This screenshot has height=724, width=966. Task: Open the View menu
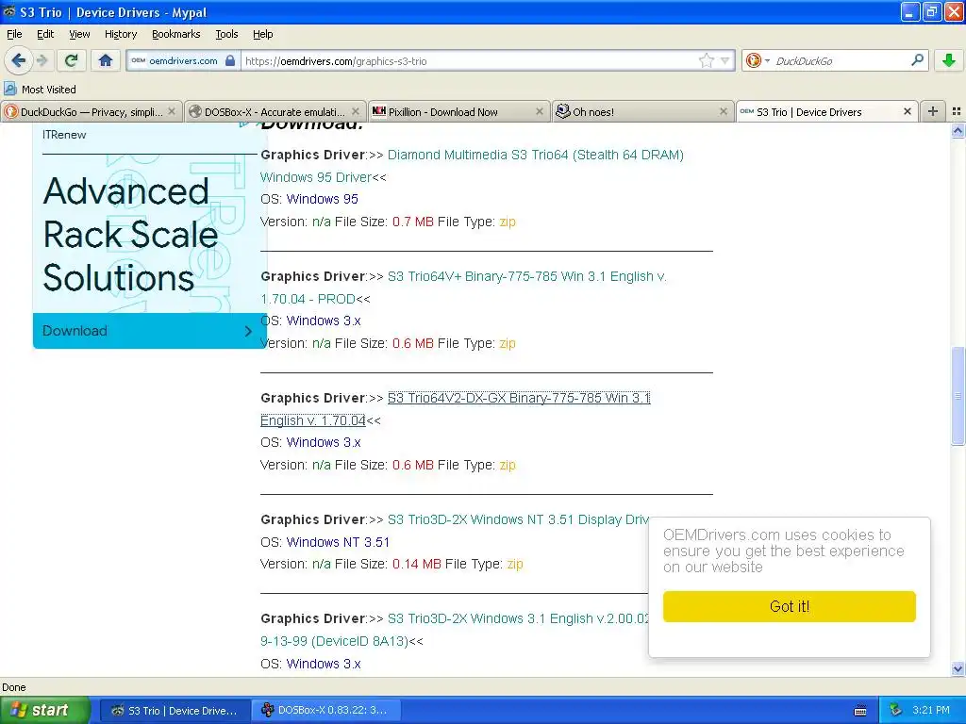[x=79, y=34]
